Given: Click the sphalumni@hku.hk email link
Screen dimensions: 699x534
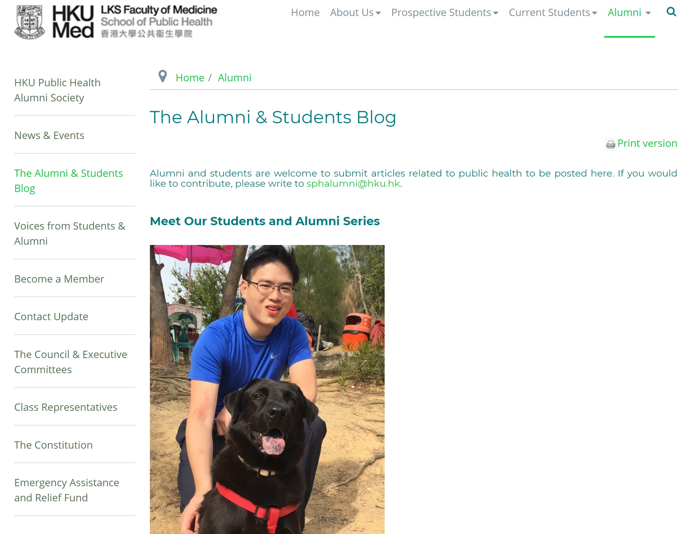Looking at the screenshot, I should point(353,184).
